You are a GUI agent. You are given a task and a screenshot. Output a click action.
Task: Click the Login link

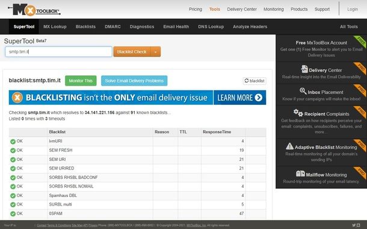pyautogui.click(x=353, y=9)
